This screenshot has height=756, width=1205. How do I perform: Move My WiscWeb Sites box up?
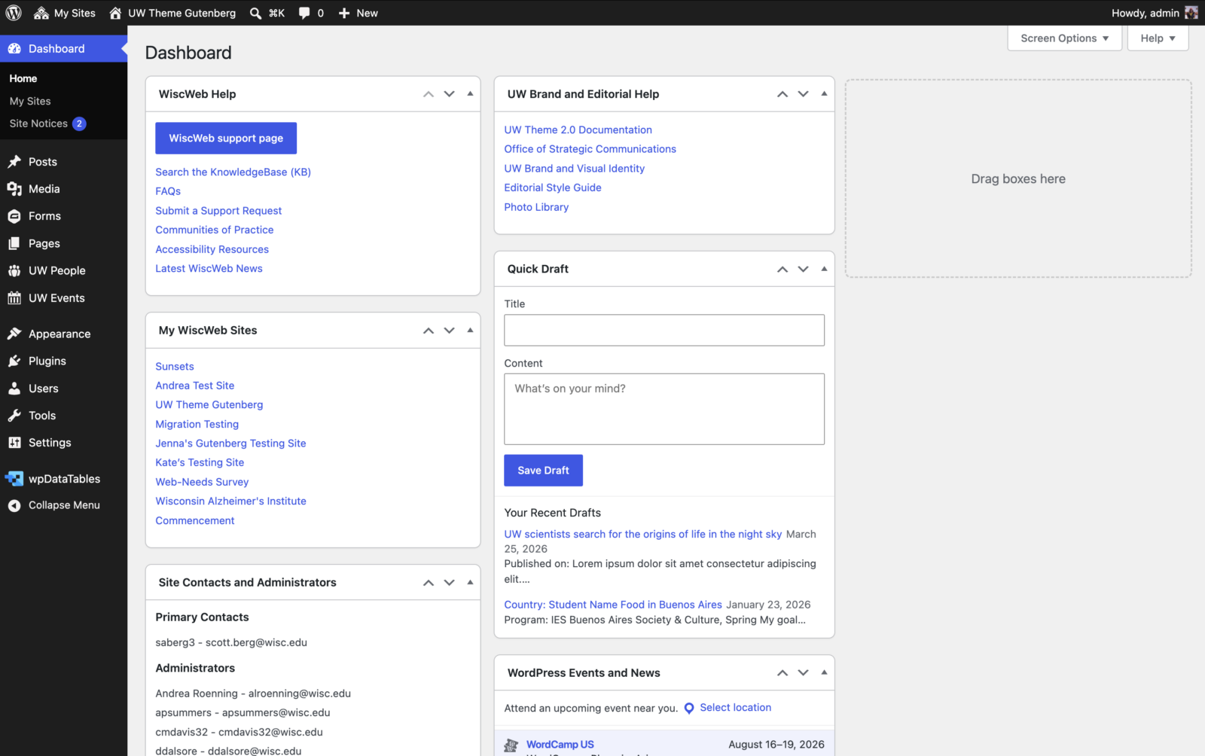click(429, 331)
